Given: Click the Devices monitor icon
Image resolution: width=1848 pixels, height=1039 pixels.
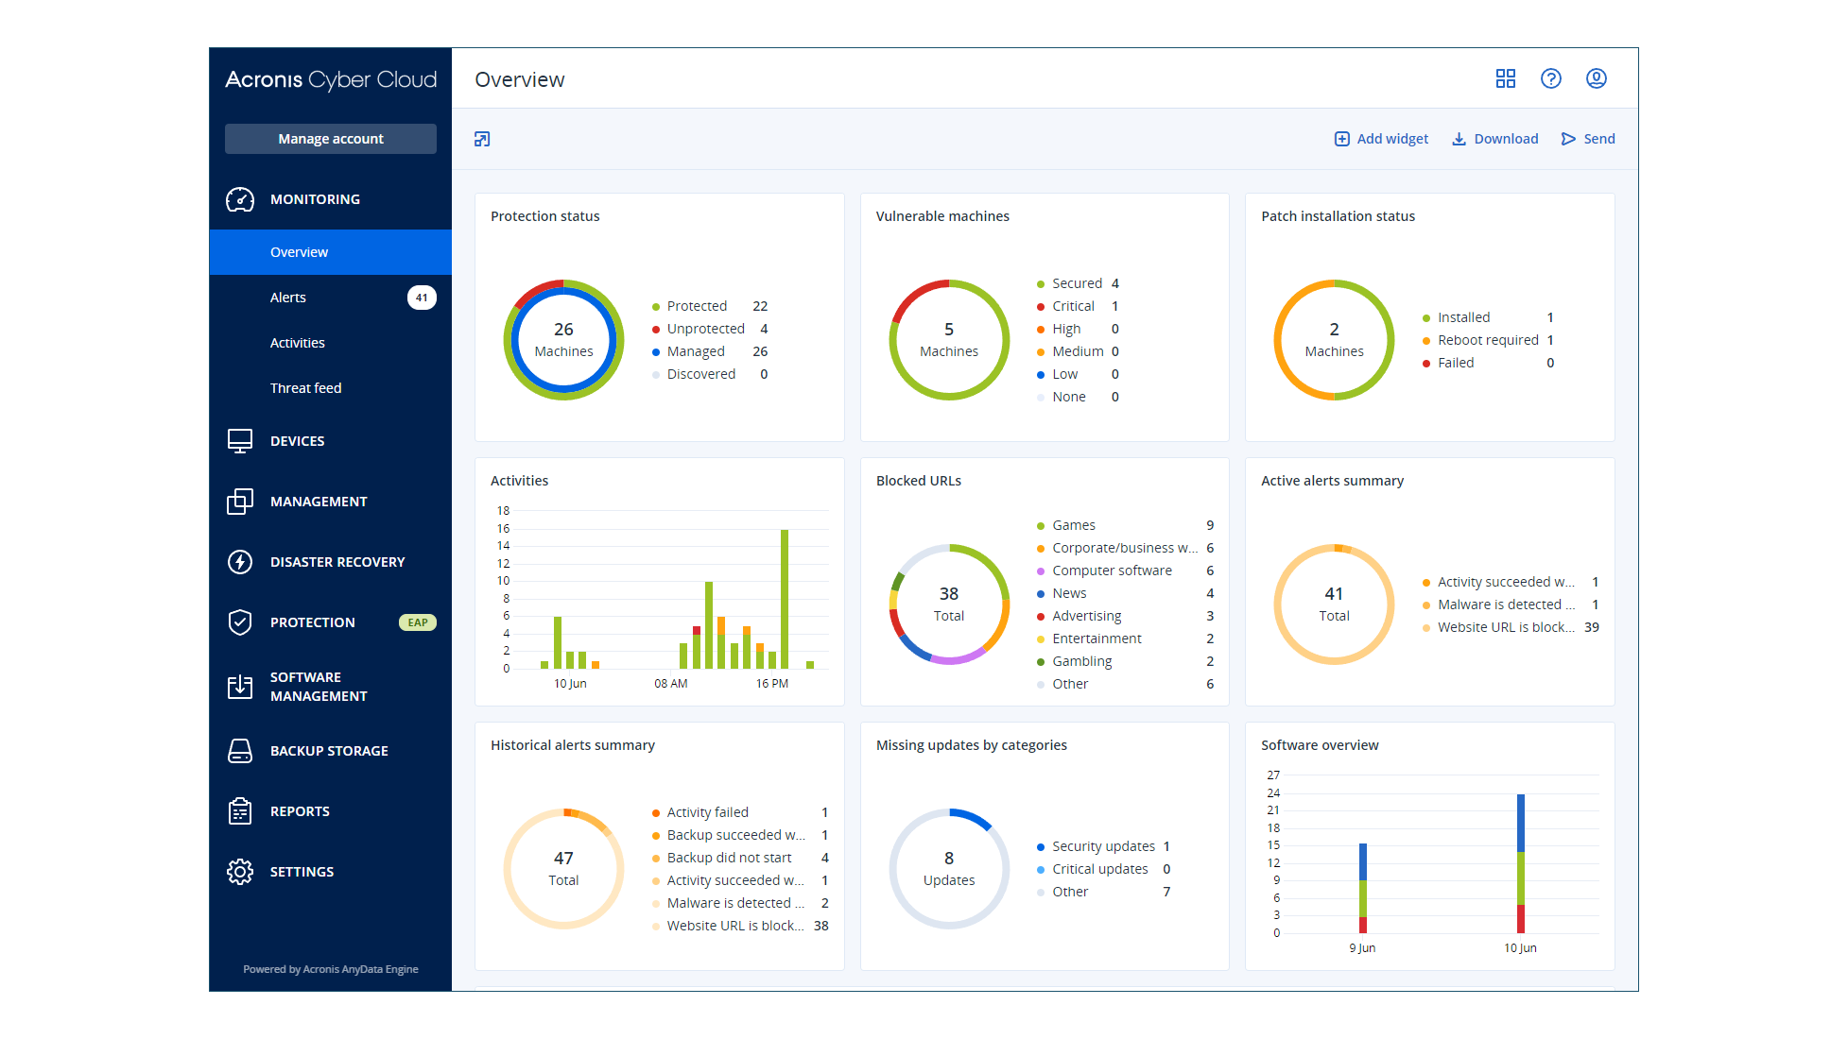Looking at the screenshot, I should tap(240, 441).
